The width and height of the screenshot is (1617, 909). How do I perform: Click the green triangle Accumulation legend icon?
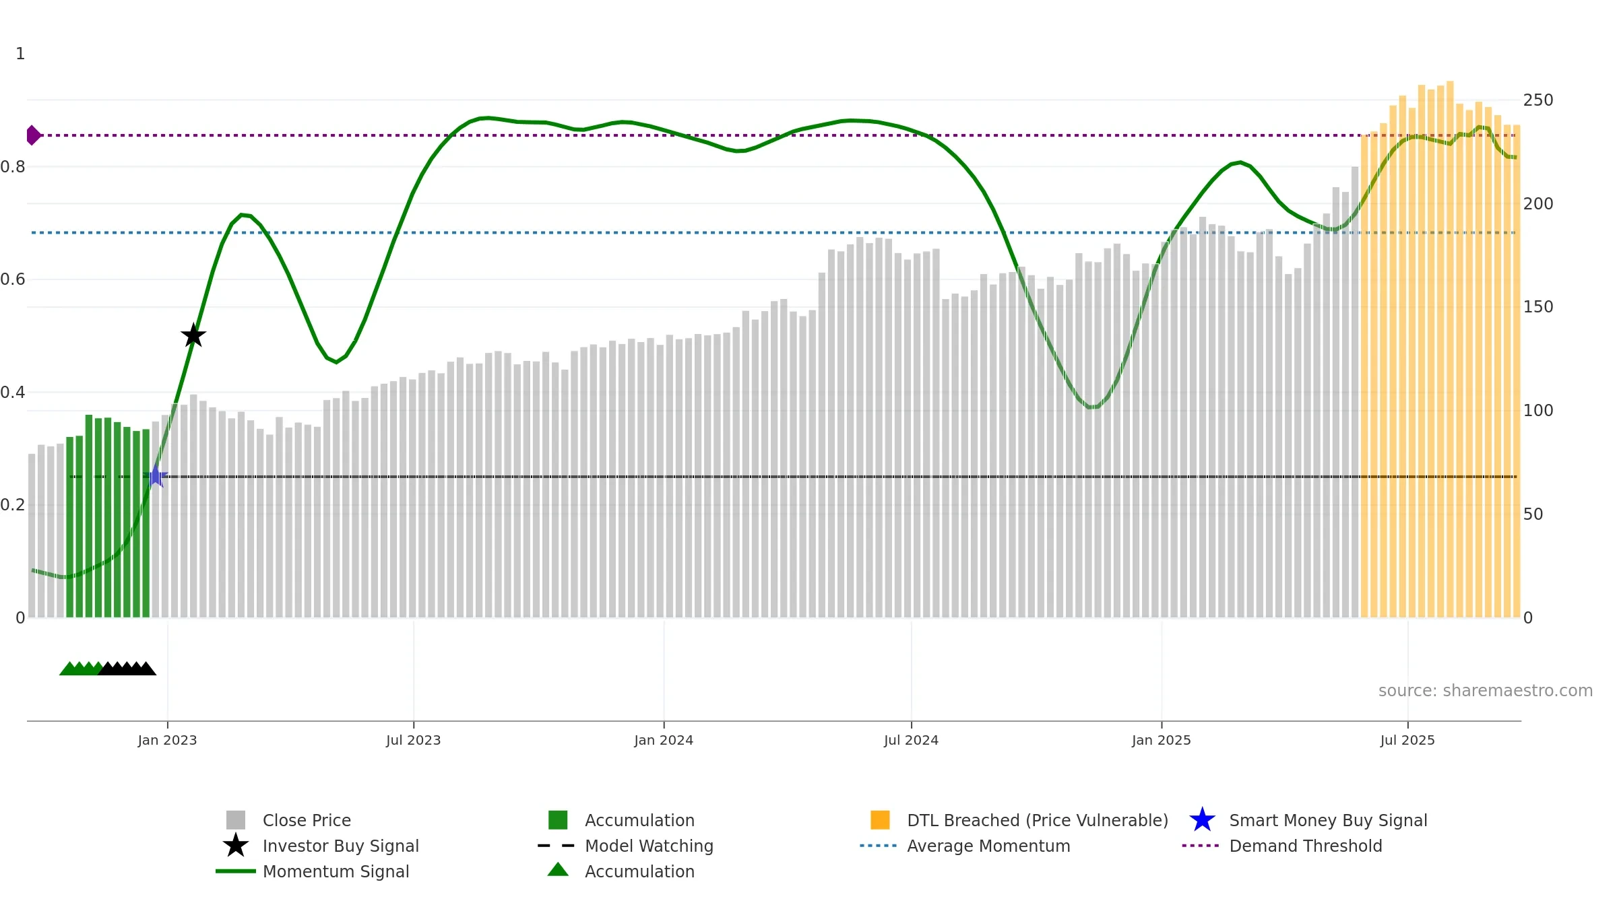pyautogui.click(x=558, y=871)
